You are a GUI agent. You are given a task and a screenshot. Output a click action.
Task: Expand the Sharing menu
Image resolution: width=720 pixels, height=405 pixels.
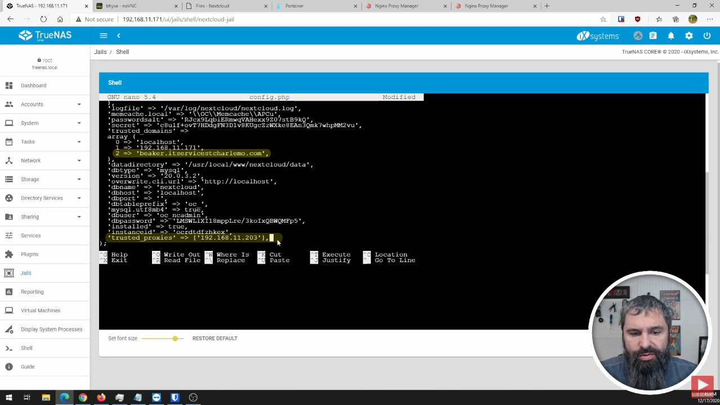tap(44, 217)
